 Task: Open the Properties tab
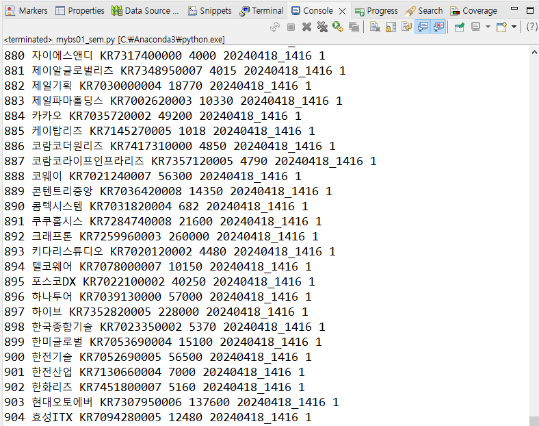click(x=80, y=11)
